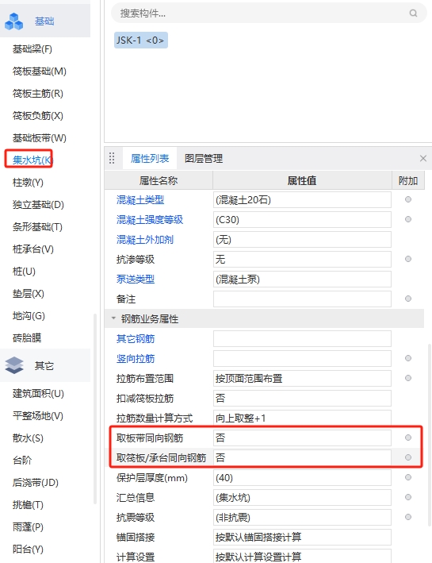Open 扣减筏板拉筋 value 否
The image size is (432, 563).
pos(302,398)
